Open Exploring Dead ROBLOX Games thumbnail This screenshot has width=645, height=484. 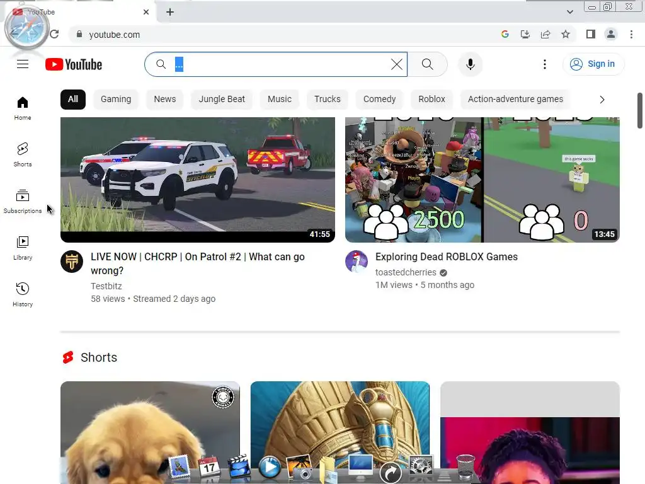(482, 180)
